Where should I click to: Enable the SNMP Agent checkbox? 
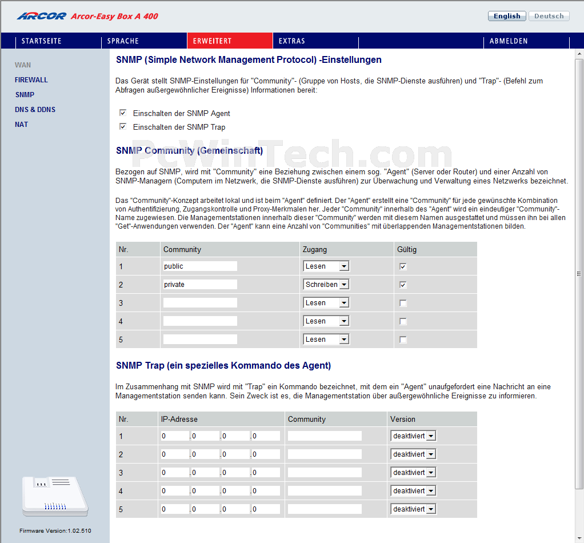click(123, 113)
